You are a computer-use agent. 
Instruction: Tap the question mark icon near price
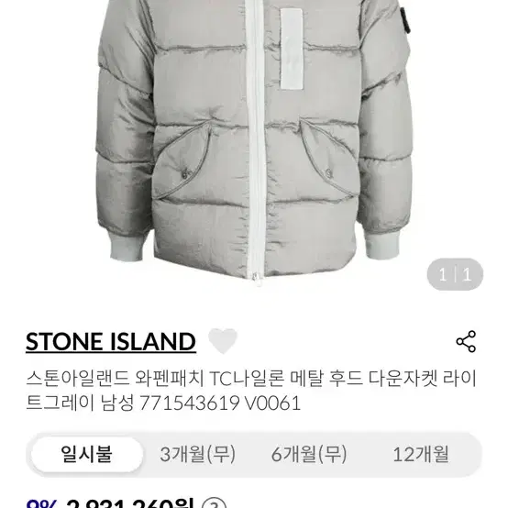tap(214, 503)
